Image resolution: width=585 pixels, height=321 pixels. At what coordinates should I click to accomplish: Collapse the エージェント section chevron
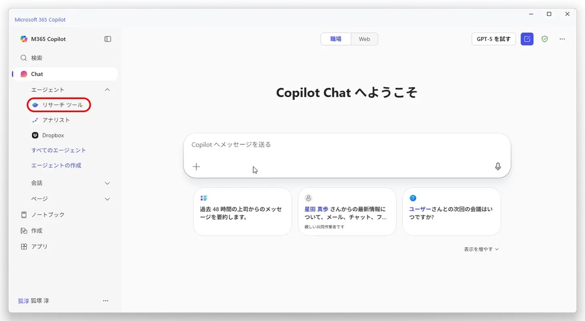tap(107, 90)
